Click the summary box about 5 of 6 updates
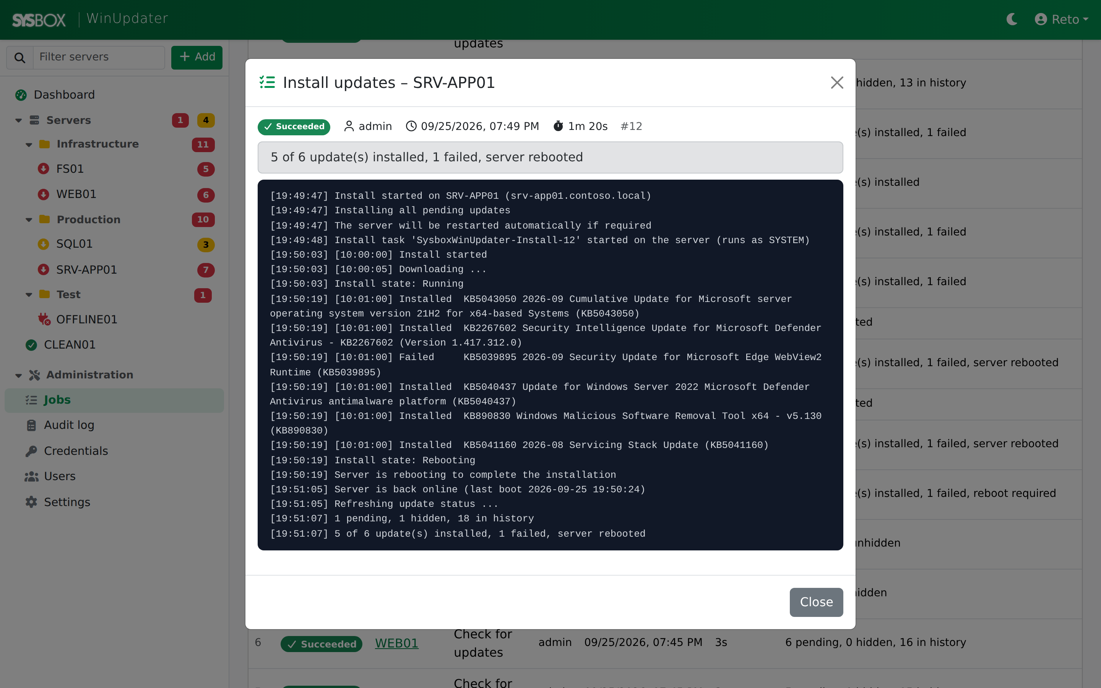Screen dimensions: 1101x688 [x=550, y=157]
